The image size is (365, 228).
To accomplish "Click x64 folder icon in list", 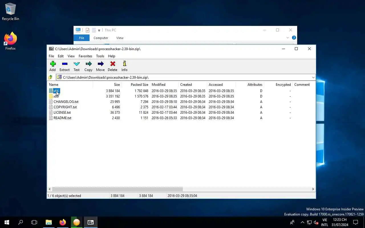I will tap(51, 91).
